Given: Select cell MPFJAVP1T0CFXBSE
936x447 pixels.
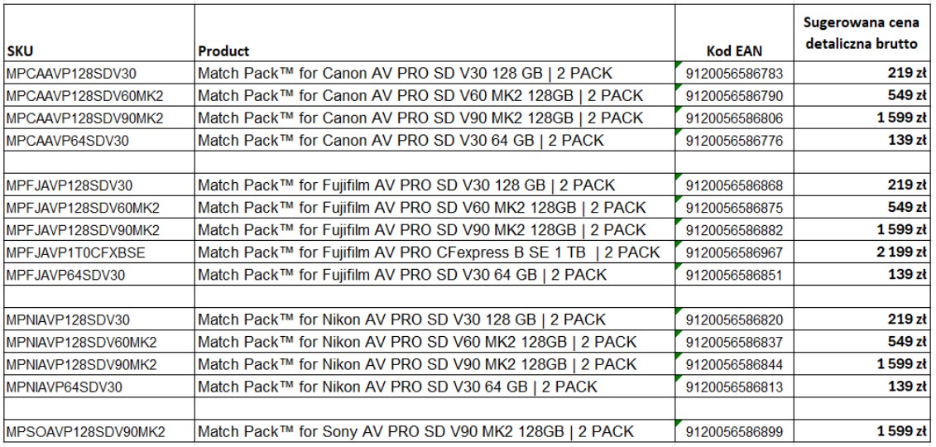Looking at the screenshot, I should [x=99, y=252].
